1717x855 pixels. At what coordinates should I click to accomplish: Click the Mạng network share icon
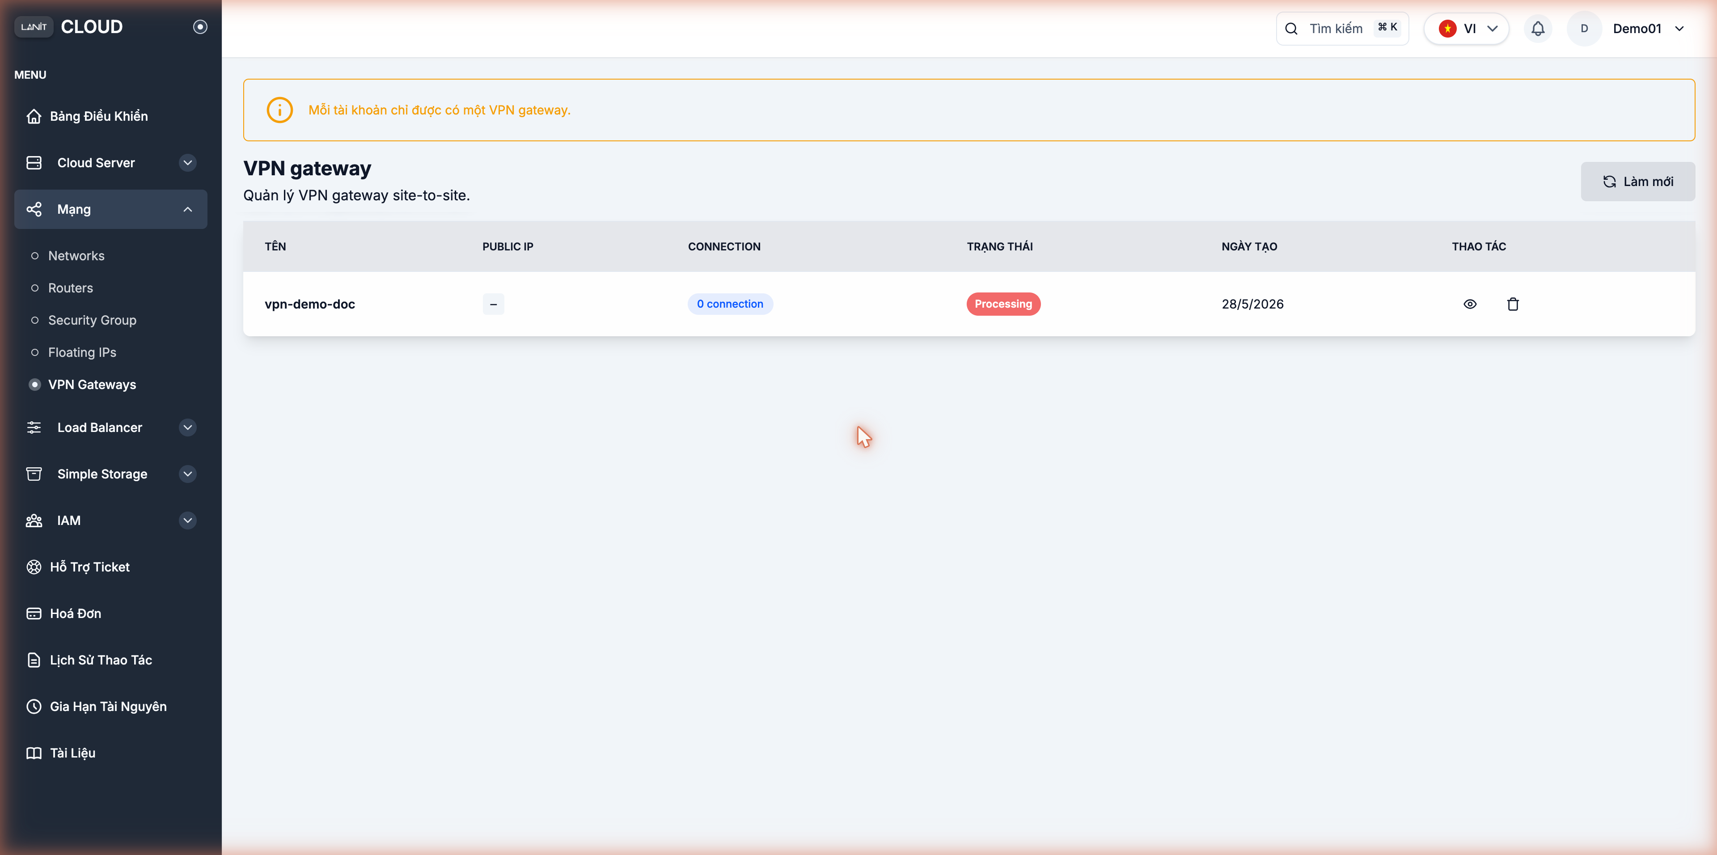pos(34,209)
